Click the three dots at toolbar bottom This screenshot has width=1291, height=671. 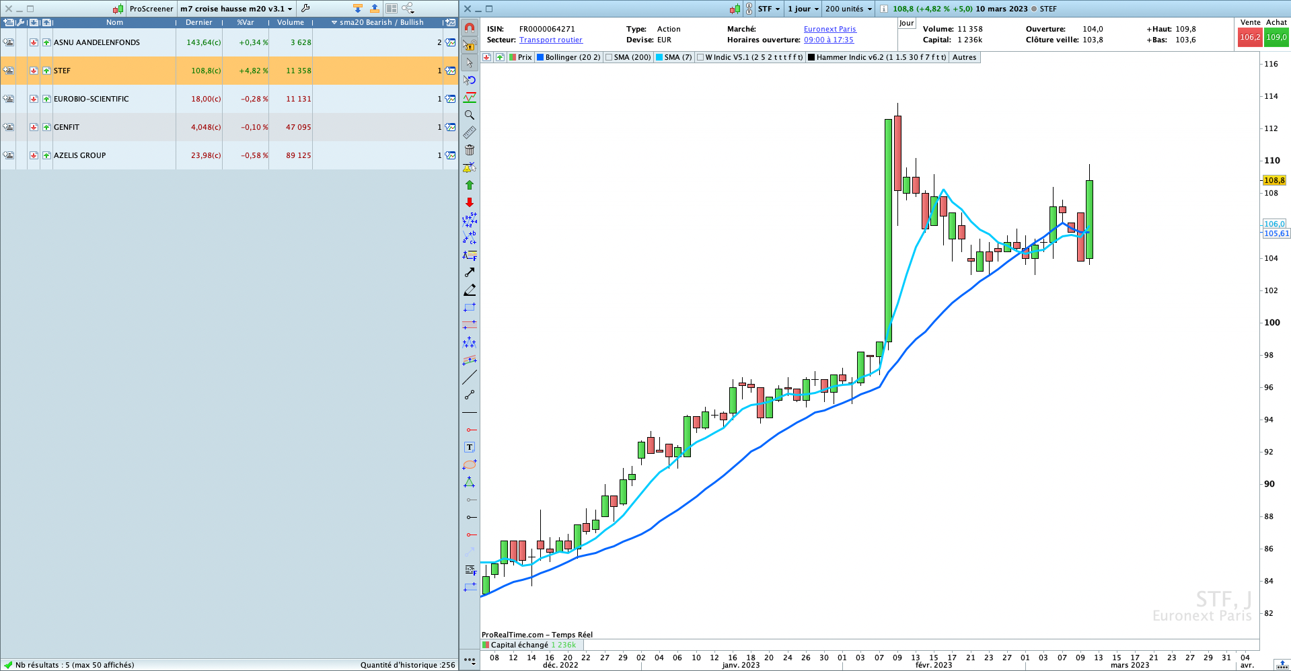[470, 660]
